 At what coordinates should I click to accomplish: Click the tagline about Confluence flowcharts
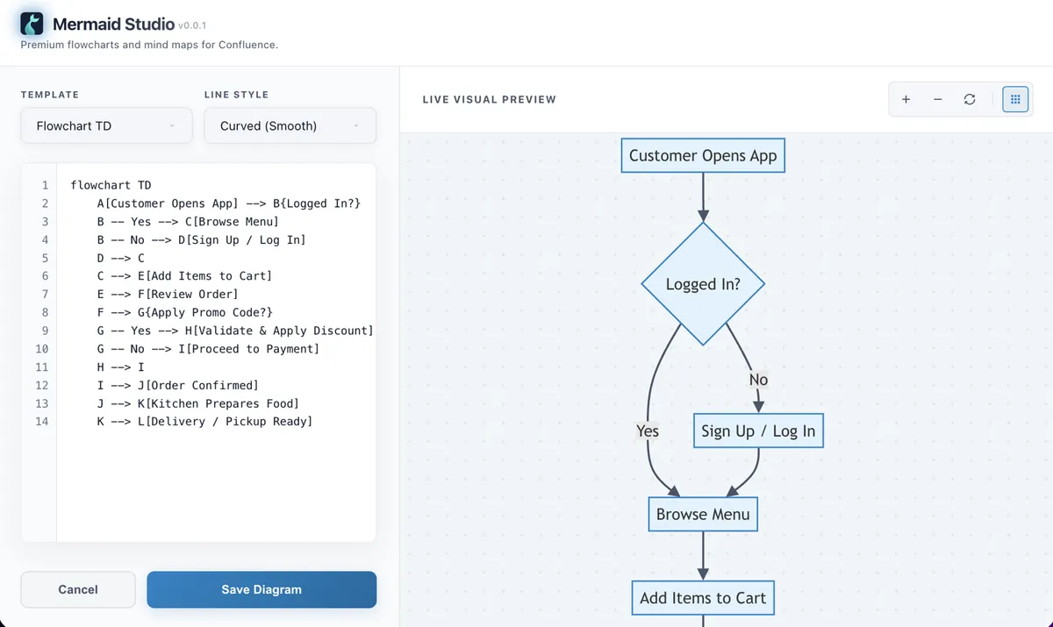click(x=149, y=44)
